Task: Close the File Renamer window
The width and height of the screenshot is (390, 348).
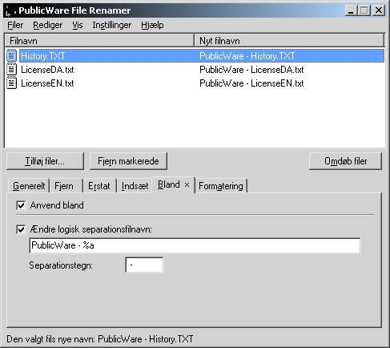Action: (379, 10)
